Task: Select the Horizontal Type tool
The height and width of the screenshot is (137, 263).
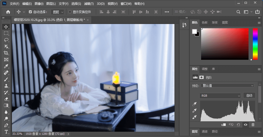Action: [x=6, y=132]
